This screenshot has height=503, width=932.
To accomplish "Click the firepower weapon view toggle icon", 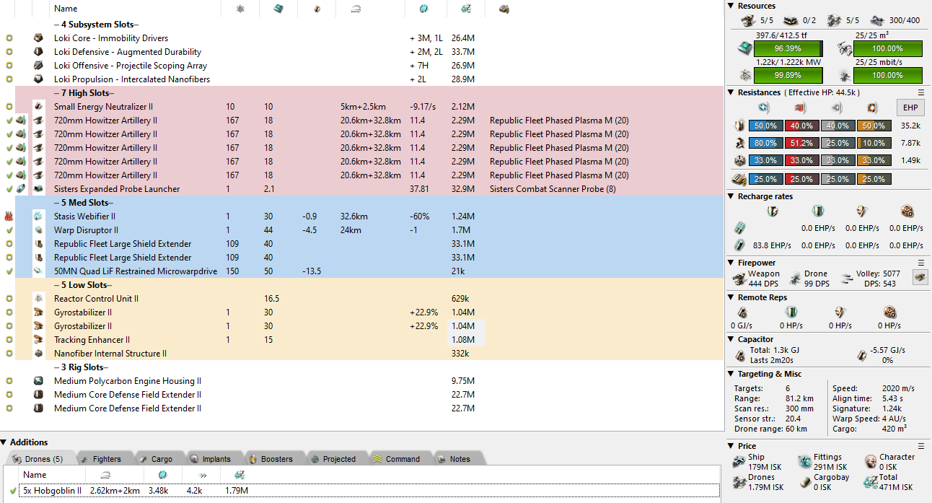I will click(920, 277).
